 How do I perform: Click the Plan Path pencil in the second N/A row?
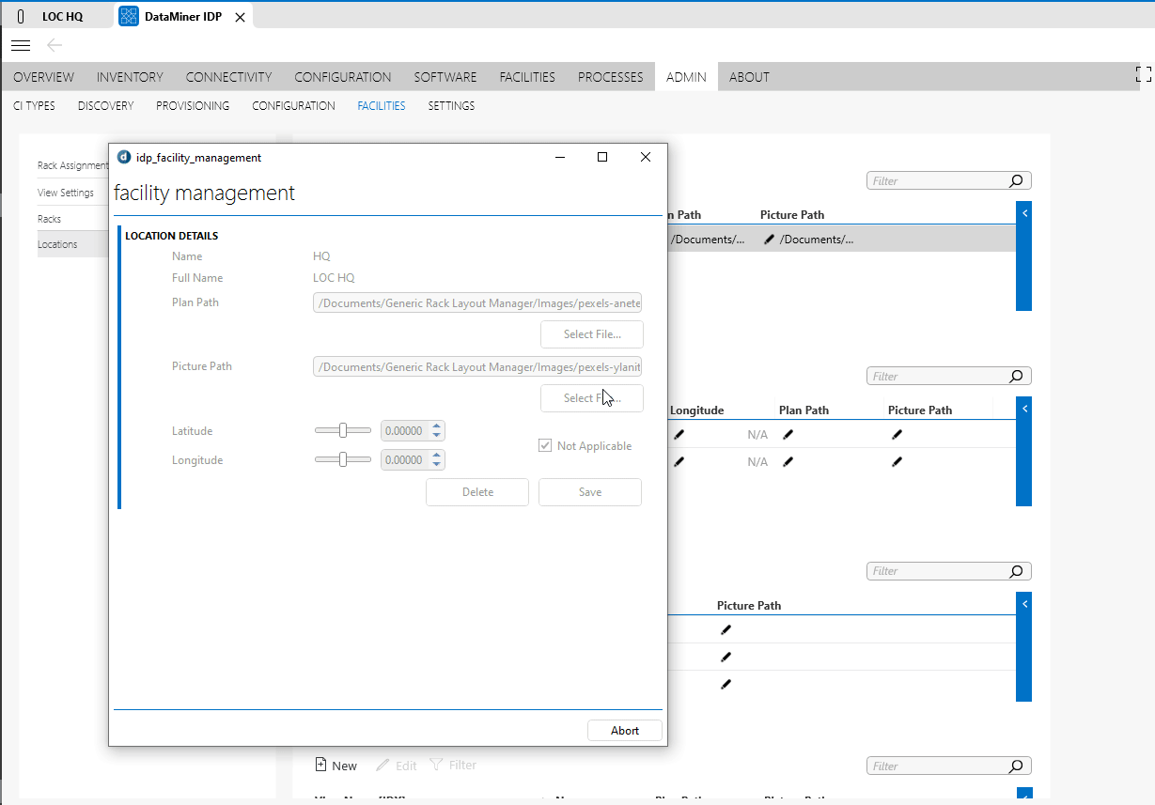point(788,462)
